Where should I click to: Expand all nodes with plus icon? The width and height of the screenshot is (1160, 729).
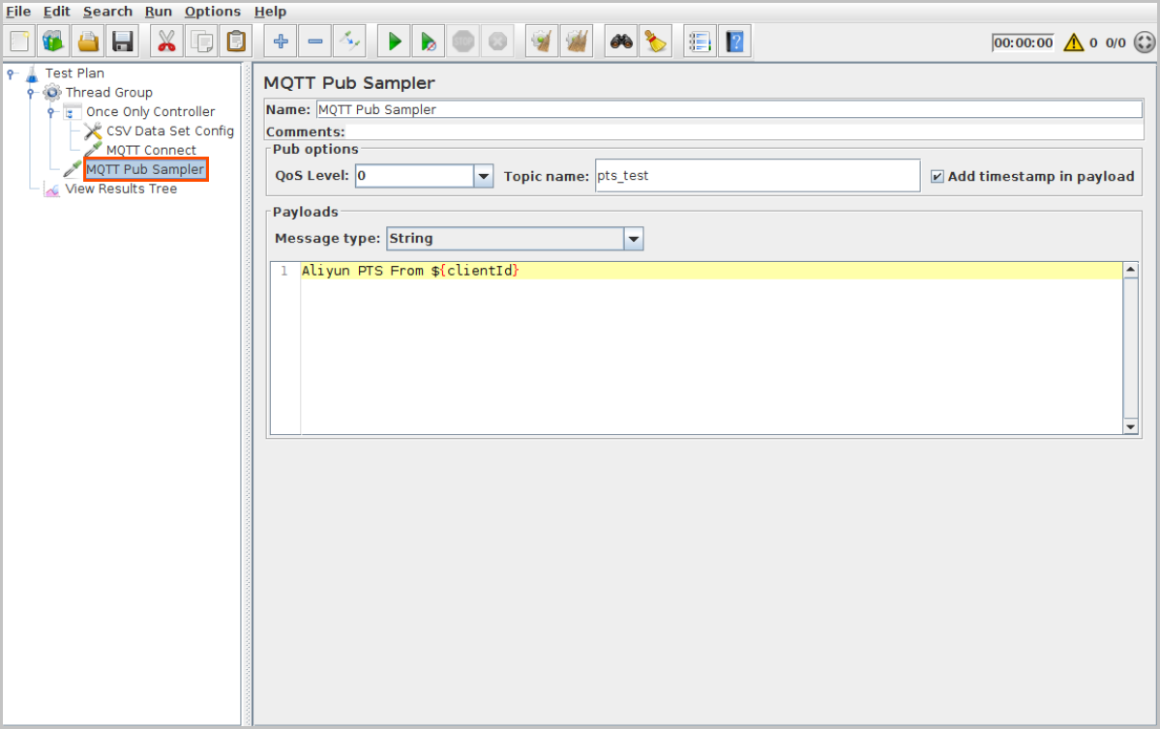click(281, 42)
